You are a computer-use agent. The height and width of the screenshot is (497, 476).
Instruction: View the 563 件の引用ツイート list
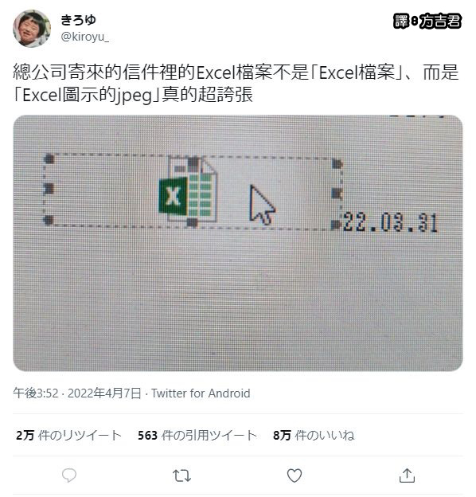(197, 435)
